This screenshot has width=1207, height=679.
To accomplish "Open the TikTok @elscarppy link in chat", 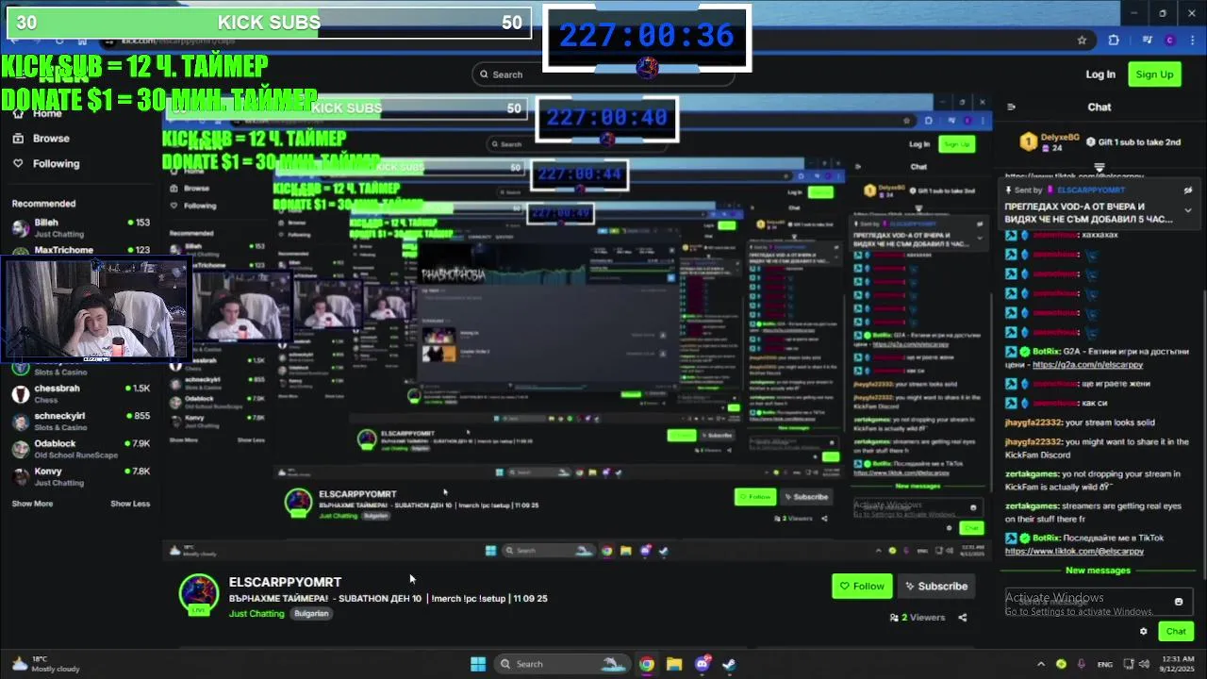I will (1074, 551).
